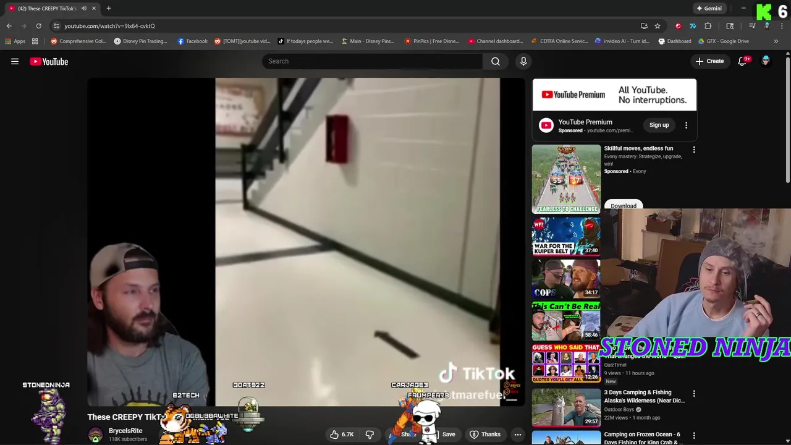This screenshot has width=791, height=445.
Task: Open Chrome extensions puzzle icon
Action: tap(708, 26)
